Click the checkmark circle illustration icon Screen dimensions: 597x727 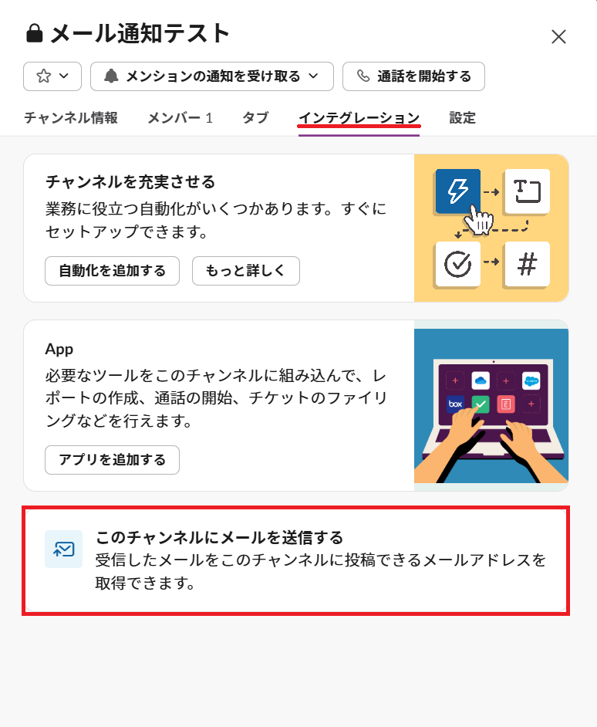coord(458,264)
